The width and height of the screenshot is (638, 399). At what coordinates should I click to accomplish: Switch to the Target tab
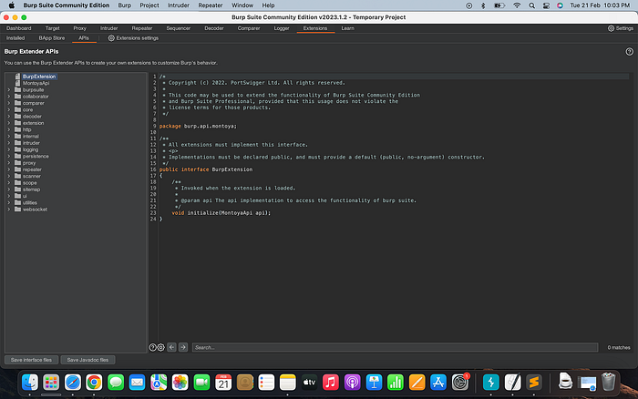coord(53,28)
